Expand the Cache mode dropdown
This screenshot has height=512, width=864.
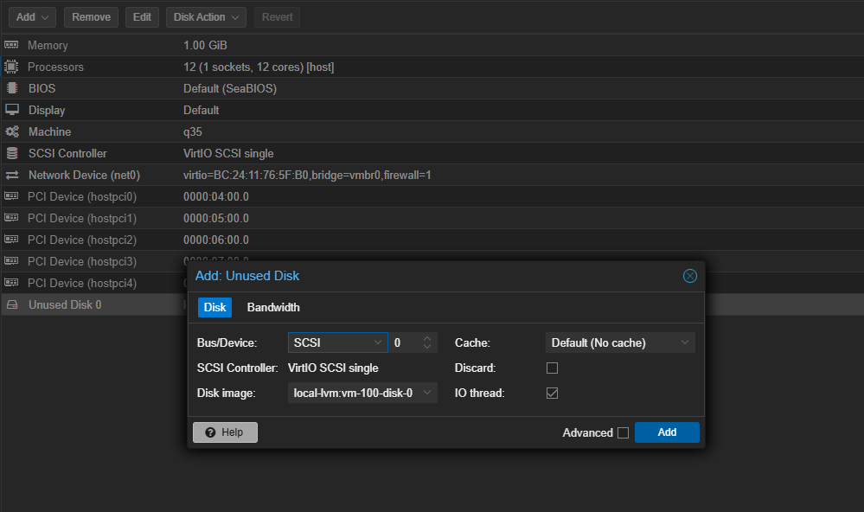click(x=619, y=342)
